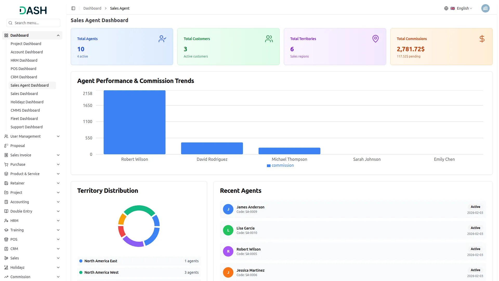This screenshot has width=499, height=281.
Task: Open the user profile avatar
Action: point(485,8)
